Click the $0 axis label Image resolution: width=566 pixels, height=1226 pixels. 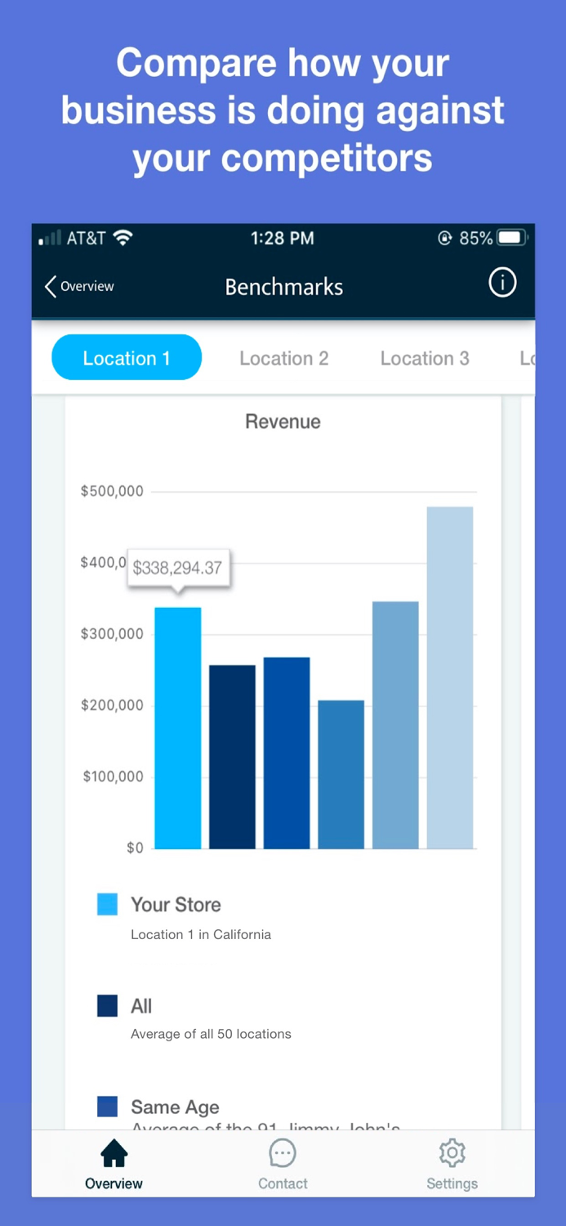click(135, 848)
